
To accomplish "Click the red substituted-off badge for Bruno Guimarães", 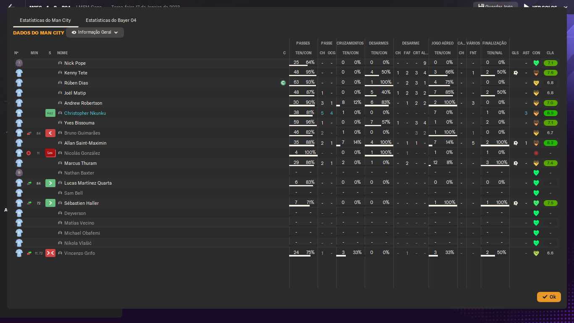I will pos(50,133).
